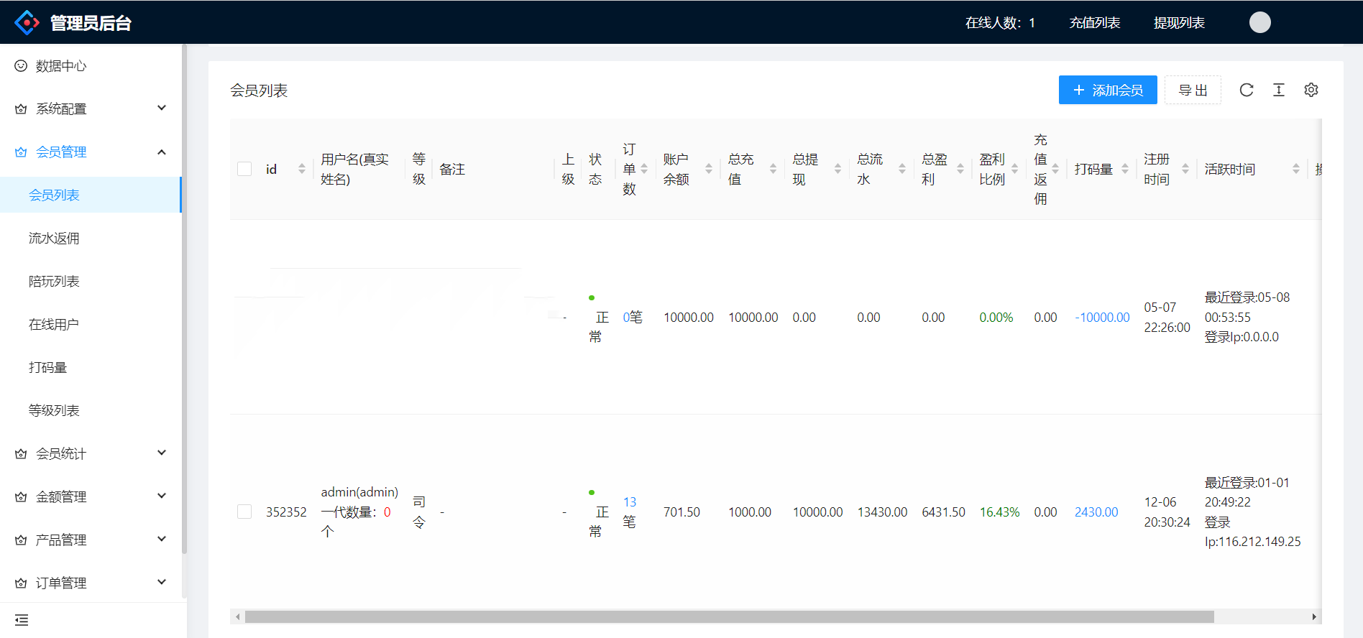Click the admin(admin) username cell
This screenshot has width=1363, height=638.
(359, 492)
